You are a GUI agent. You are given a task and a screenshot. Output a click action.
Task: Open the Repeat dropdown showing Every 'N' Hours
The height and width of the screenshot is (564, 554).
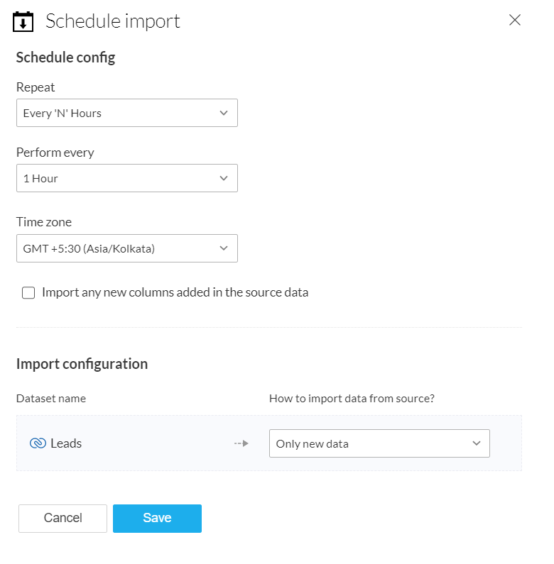pos(126,113)
